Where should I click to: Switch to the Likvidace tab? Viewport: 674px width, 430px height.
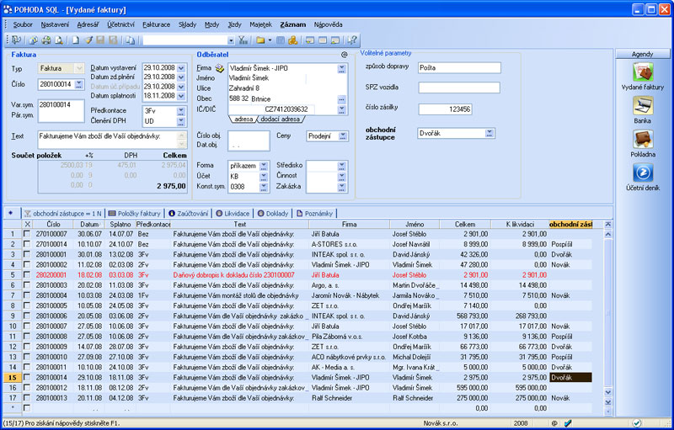coord(233,213)
